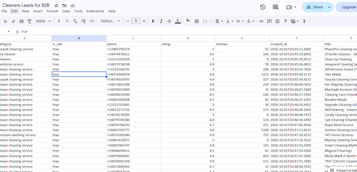Open the borders menu
This screenshot has width=357, height=172.
[197, 21]
